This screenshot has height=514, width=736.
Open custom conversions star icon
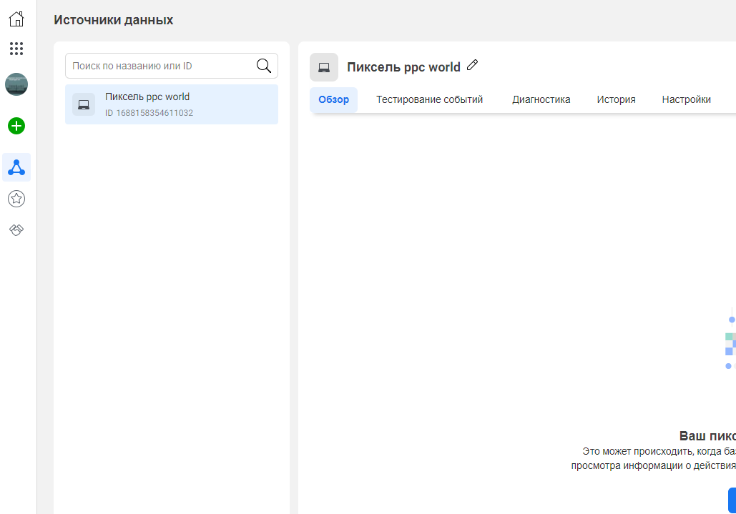pyautogui.click(x=16, y=199)
